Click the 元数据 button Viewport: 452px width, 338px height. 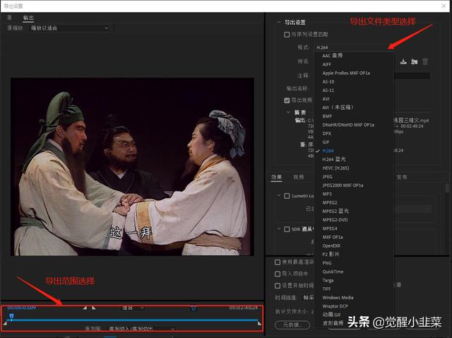pos(292,325)
